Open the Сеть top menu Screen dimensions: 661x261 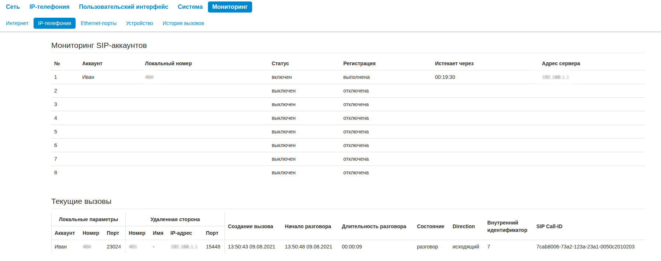pos(13,7)
